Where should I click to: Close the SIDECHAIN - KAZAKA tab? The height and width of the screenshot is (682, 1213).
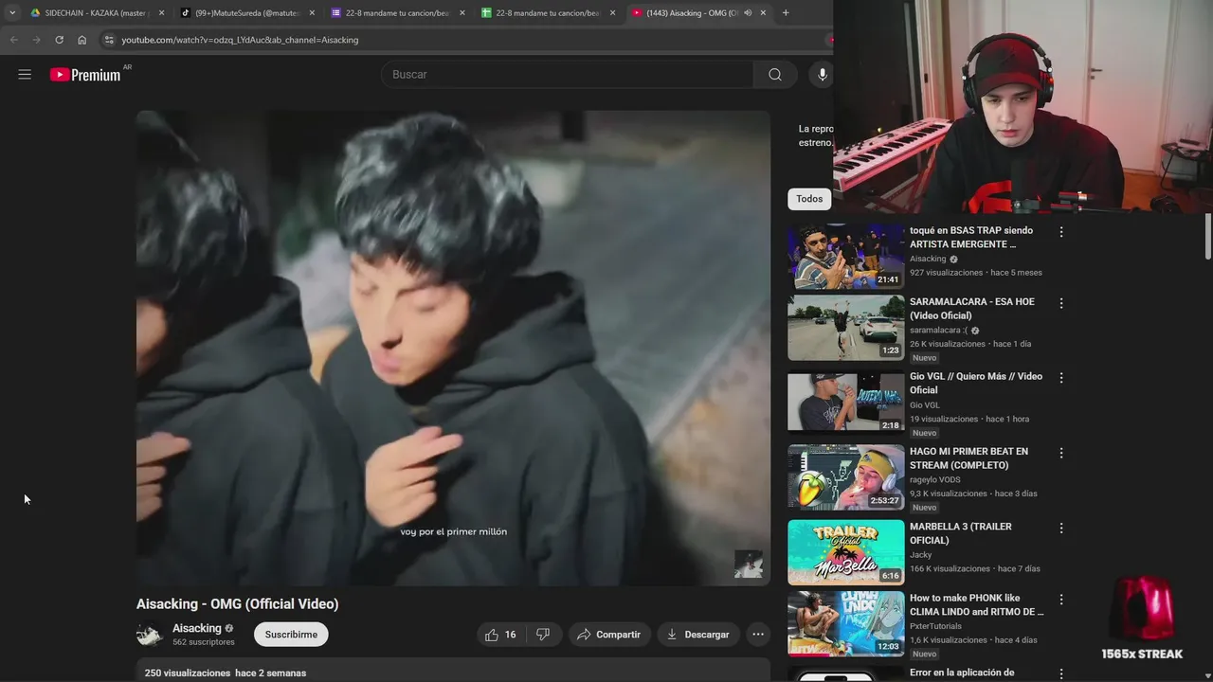coord(161,12)
